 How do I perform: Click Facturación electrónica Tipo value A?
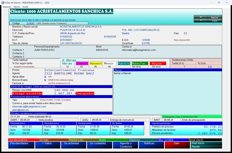coord(33,100)
